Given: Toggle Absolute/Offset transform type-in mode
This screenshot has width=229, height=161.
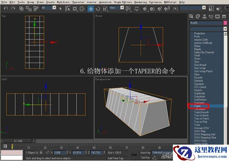Looking at the screenshot, I should (47, 152).
